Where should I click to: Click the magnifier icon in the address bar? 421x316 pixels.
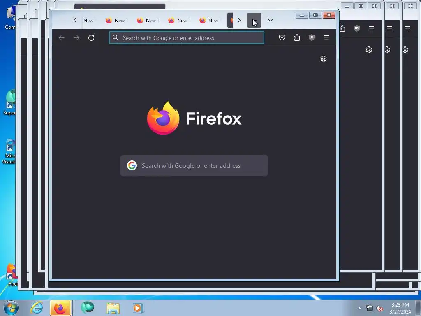click(x=116, y=37)
